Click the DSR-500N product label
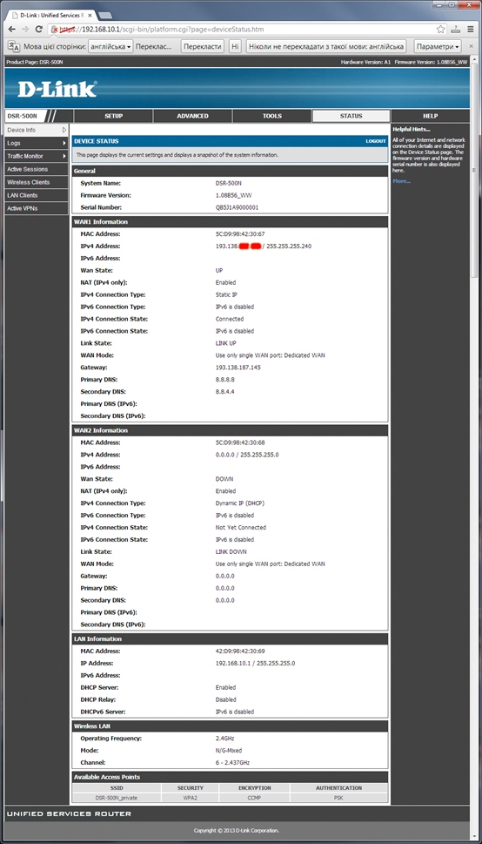The height and width of the screenshot is (844, 482). (x=23, y=116)
